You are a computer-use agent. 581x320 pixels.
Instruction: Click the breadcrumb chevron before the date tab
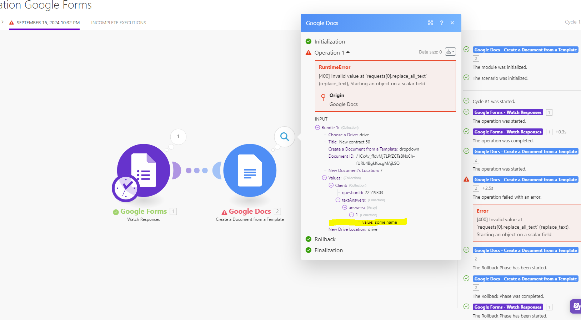(x=2, y=22)
